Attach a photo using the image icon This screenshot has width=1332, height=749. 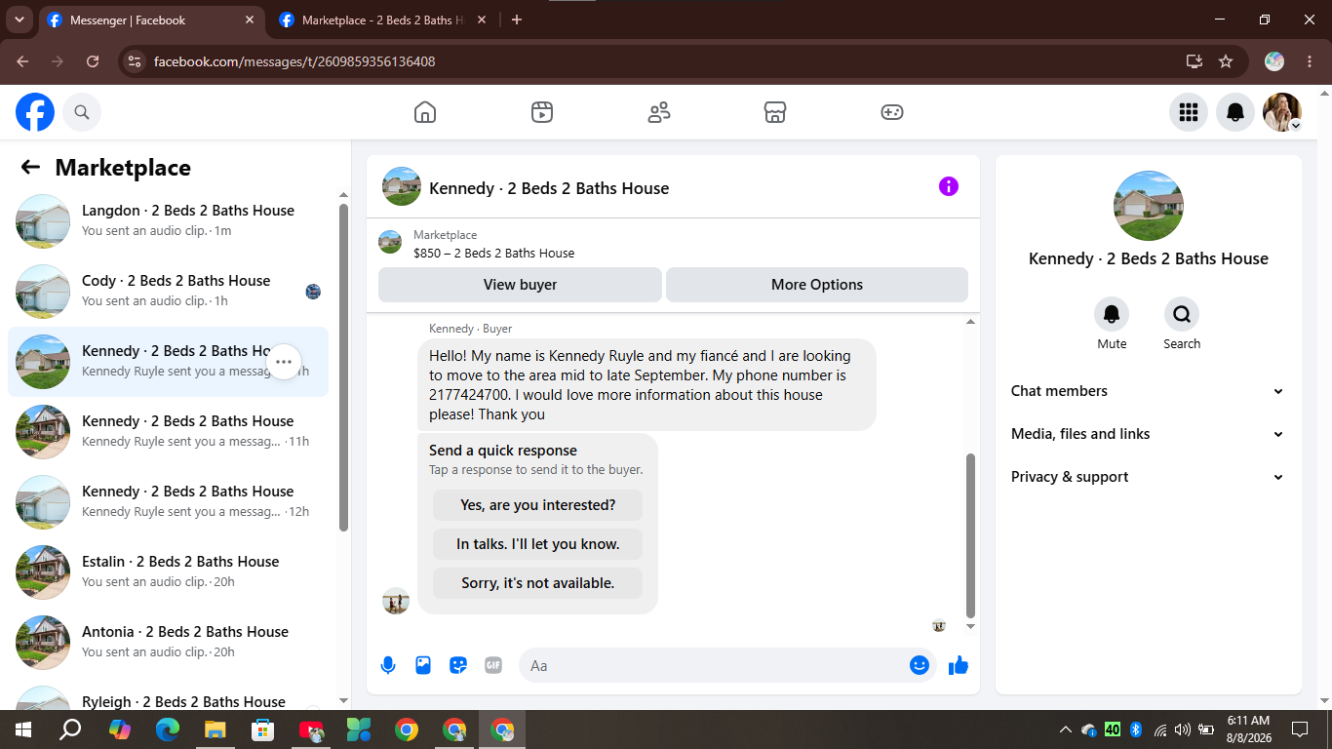point(423,665)
